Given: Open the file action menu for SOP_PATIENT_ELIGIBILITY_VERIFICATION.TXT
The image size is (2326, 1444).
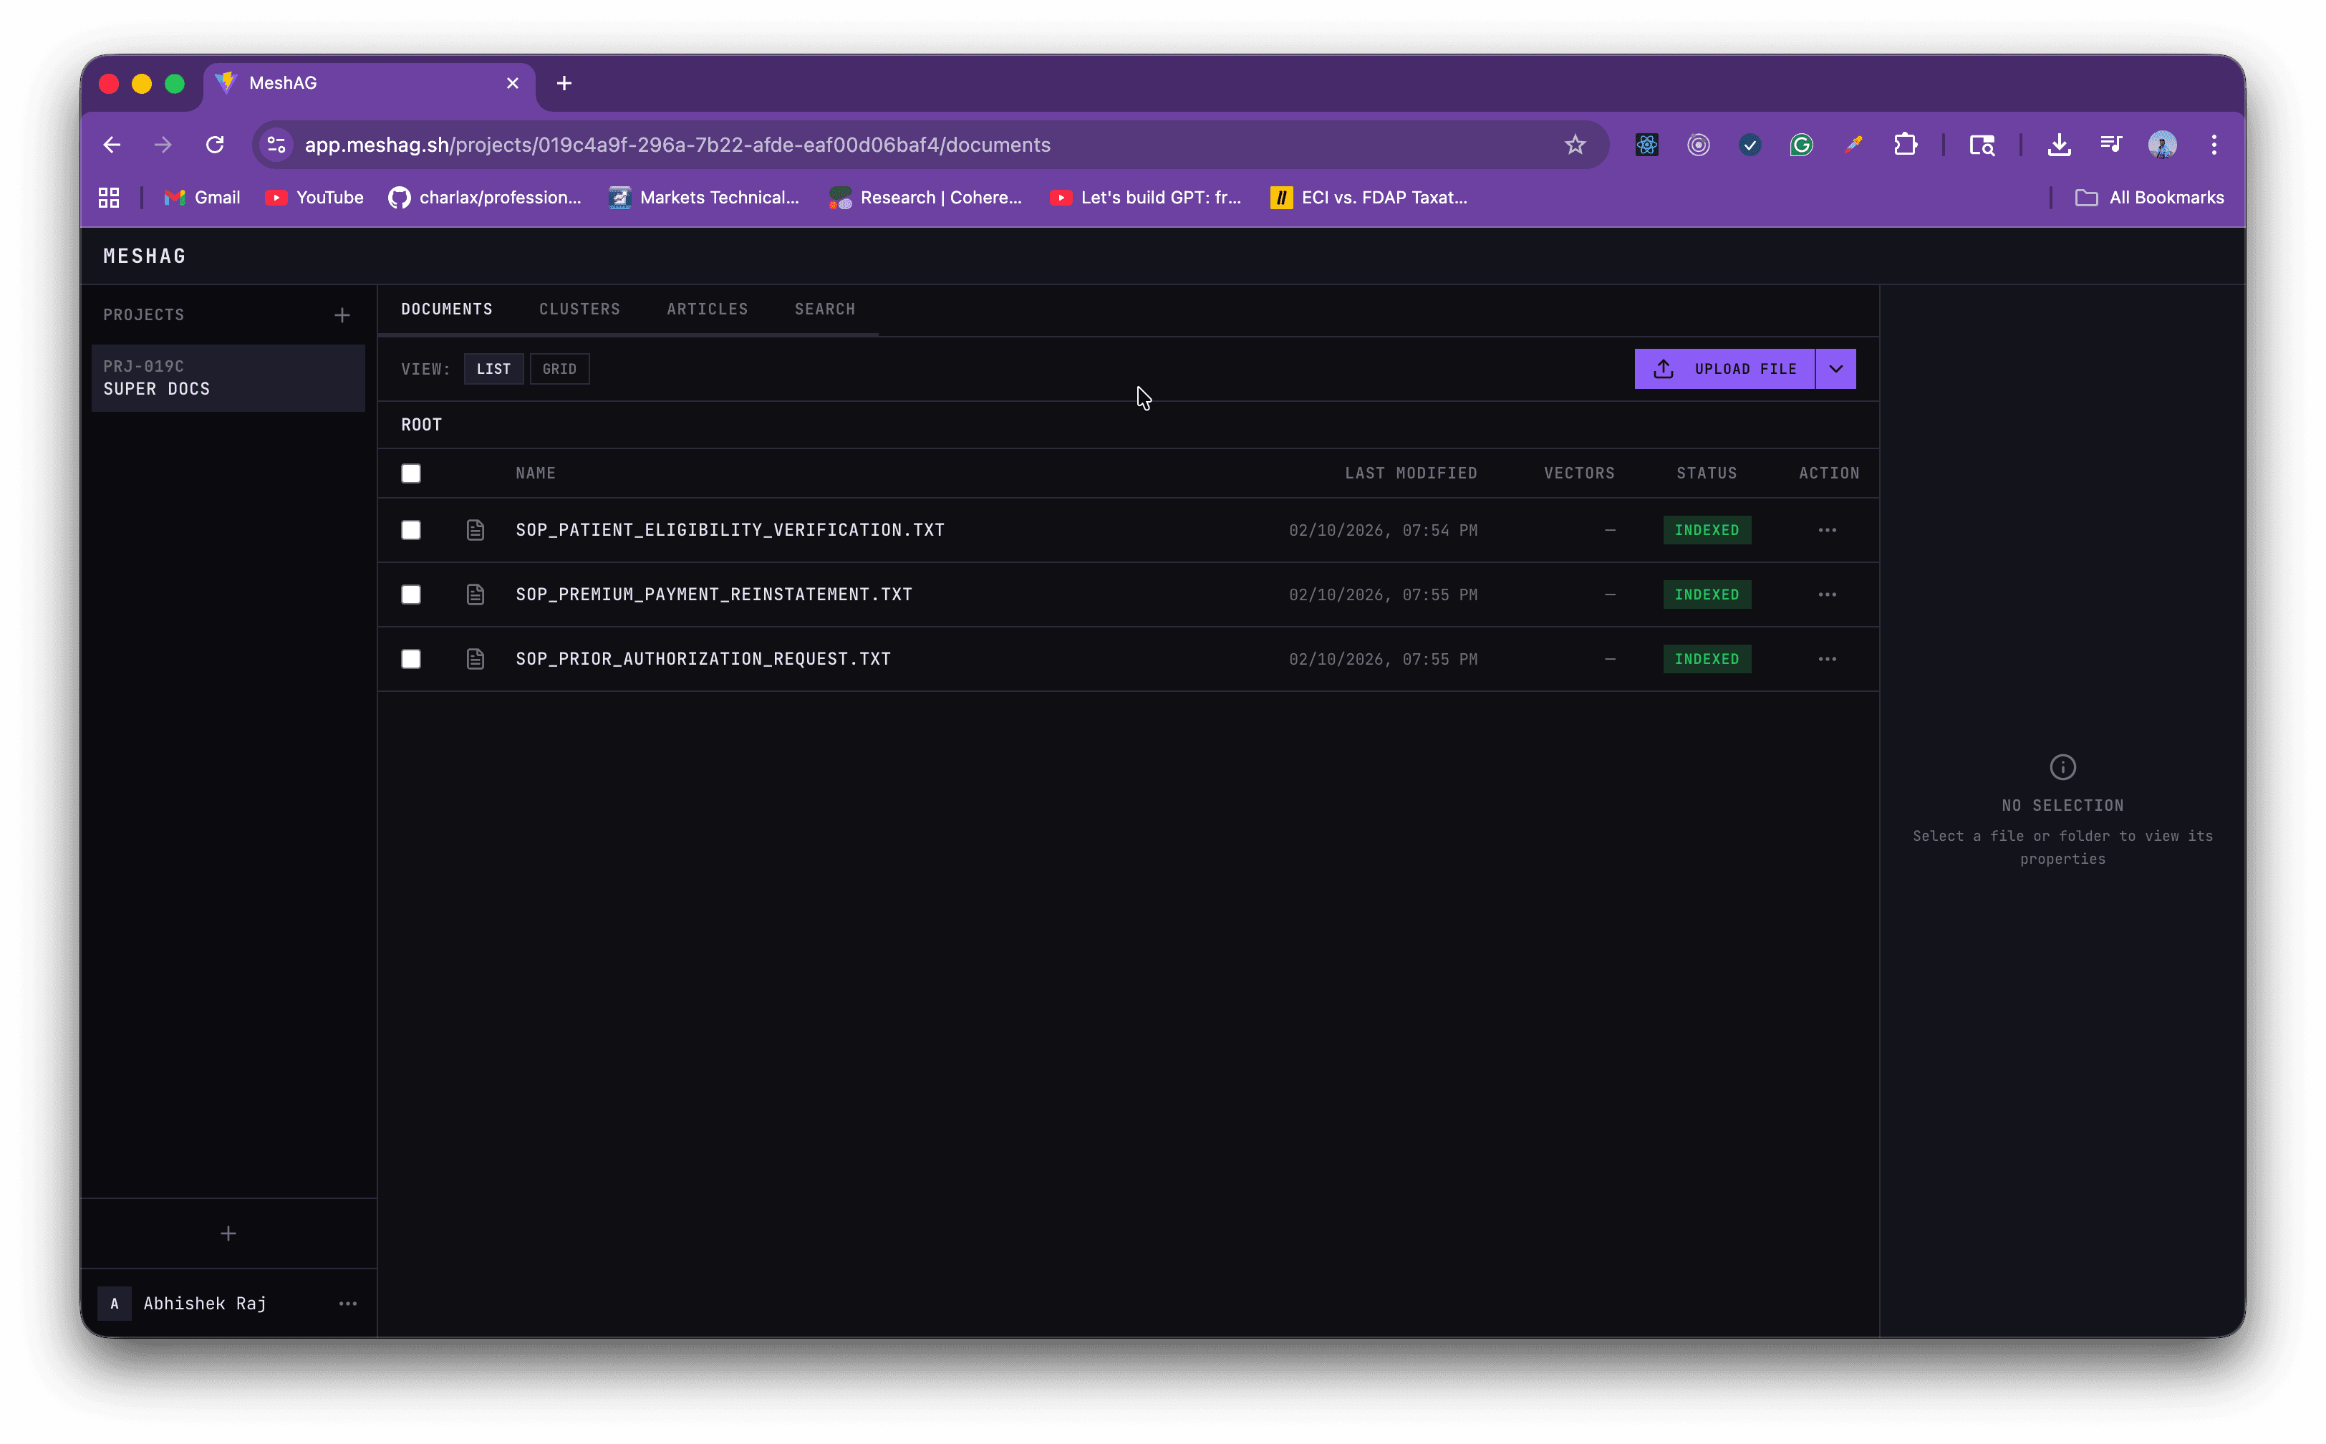Looking at the screenshot, I should pos(1827,530).
